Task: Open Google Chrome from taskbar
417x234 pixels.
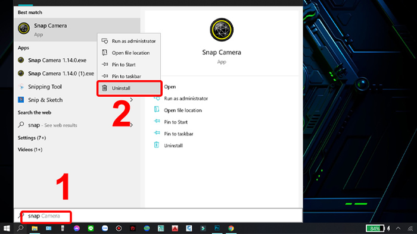Action: (231, 228)
